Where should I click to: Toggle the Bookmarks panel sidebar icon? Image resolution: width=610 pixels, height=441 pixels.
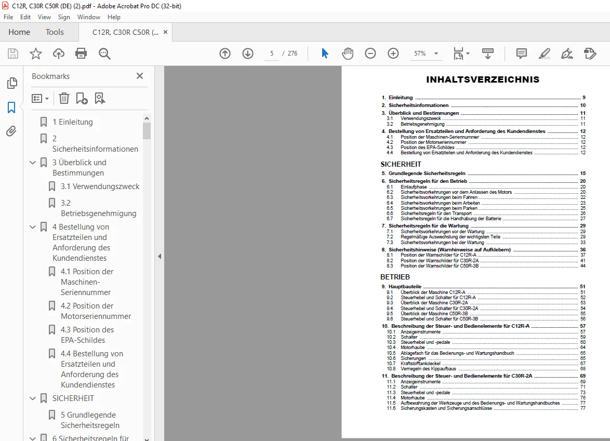[x=11, y=108]
